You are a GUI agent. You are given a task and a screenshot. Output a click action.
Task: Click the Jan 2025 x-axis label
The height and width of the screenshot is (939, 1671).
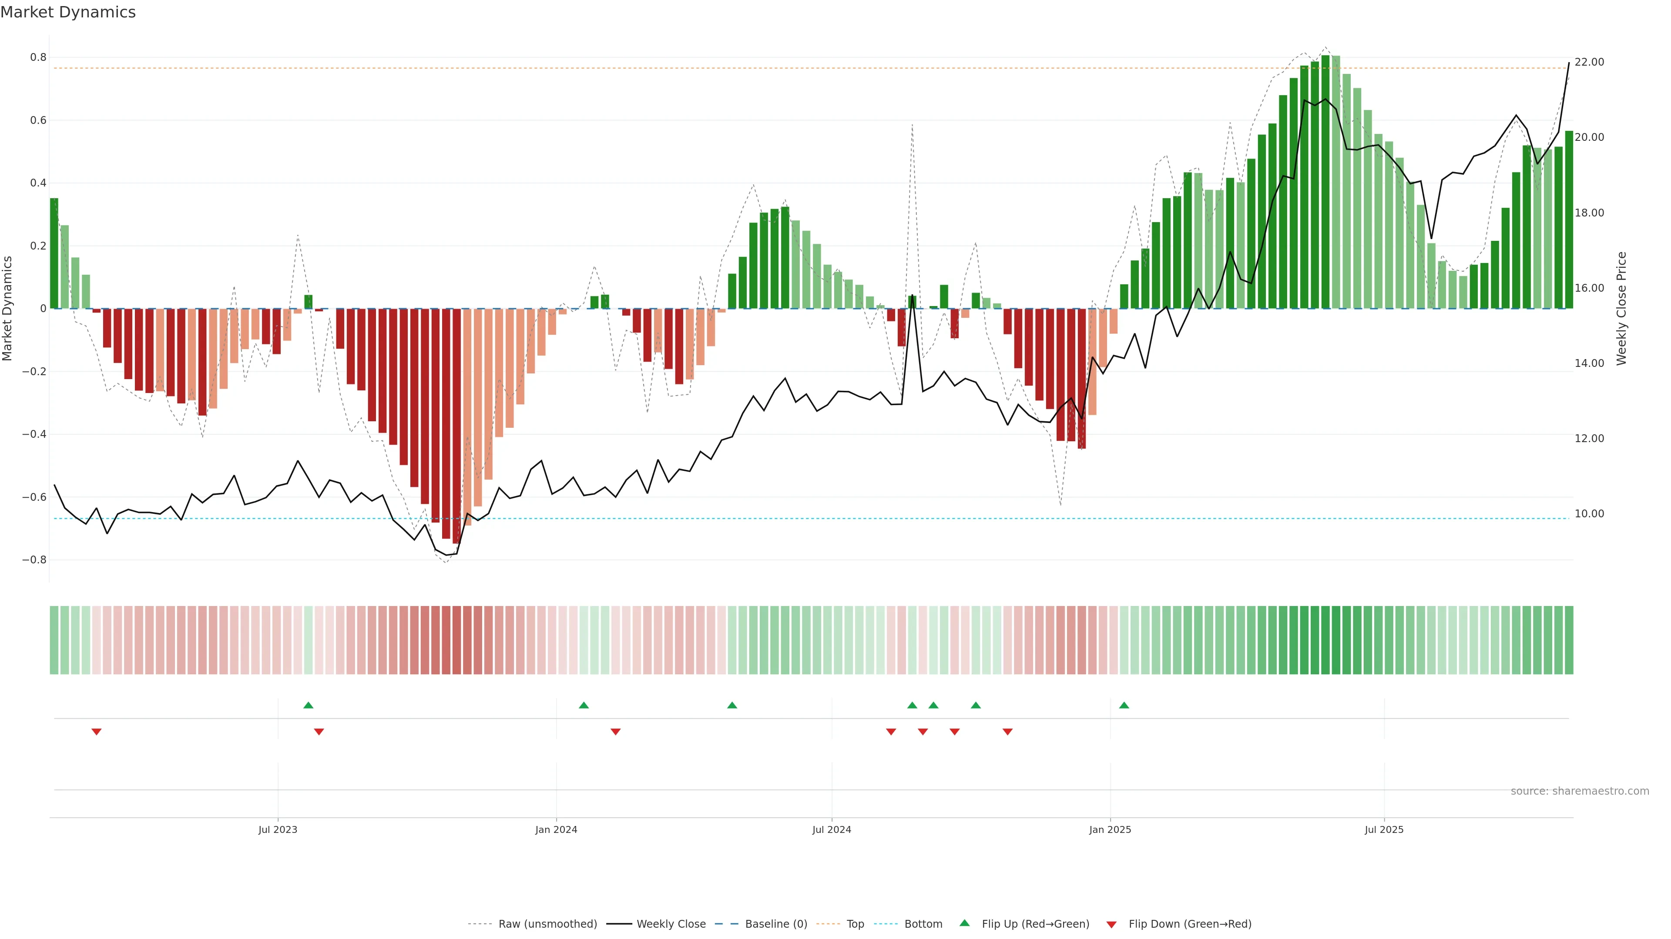pos(1110,829)
